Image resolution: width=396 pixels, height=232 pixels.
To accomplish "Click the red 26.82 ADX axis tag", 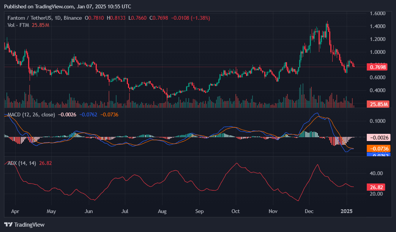I will [x=376, y=187].
